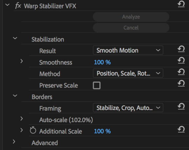Open the Result dropdown showing Smooth Motion
The width and height of the screenshot is (189, 150).
tap(128, 50)
